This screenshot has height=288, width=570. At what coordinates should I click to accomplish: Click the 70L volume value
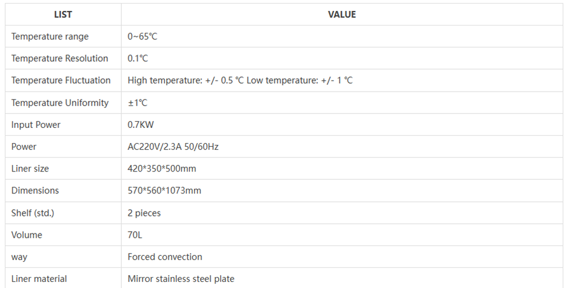[x=135, y=235]
